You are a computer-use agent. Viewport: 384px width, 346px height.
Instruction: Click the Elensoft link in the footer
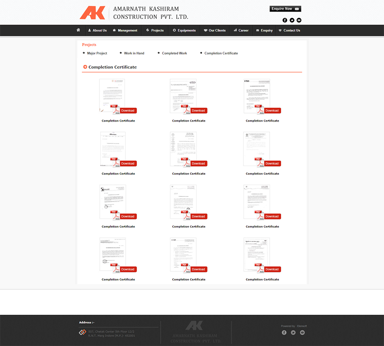(x=302, y=326)
